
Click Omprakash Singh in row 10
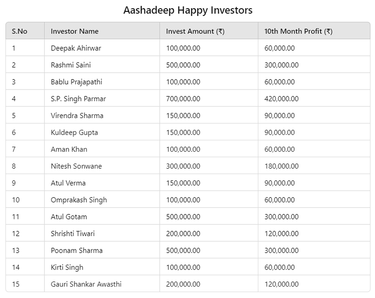79,200
